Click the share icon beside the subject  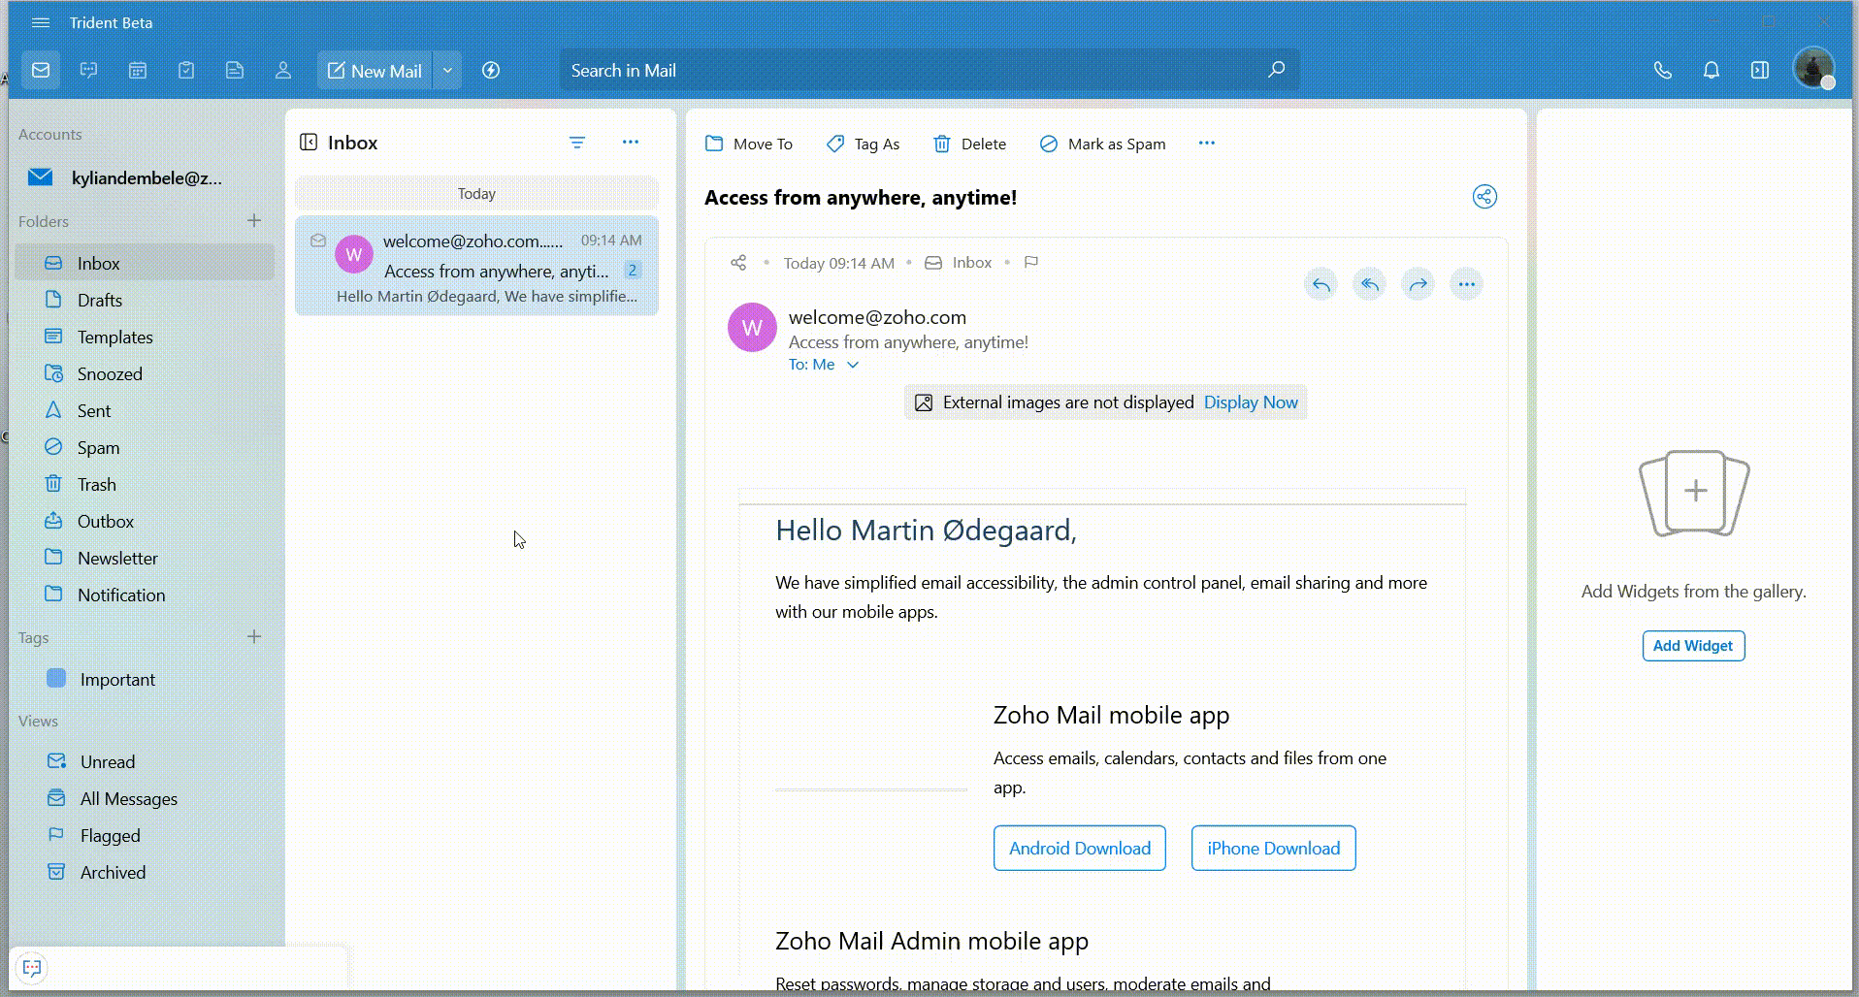[1484, 196]
